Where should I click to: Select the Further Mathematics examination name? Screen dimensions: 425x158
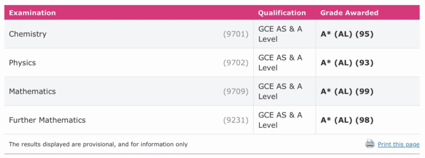47,120
